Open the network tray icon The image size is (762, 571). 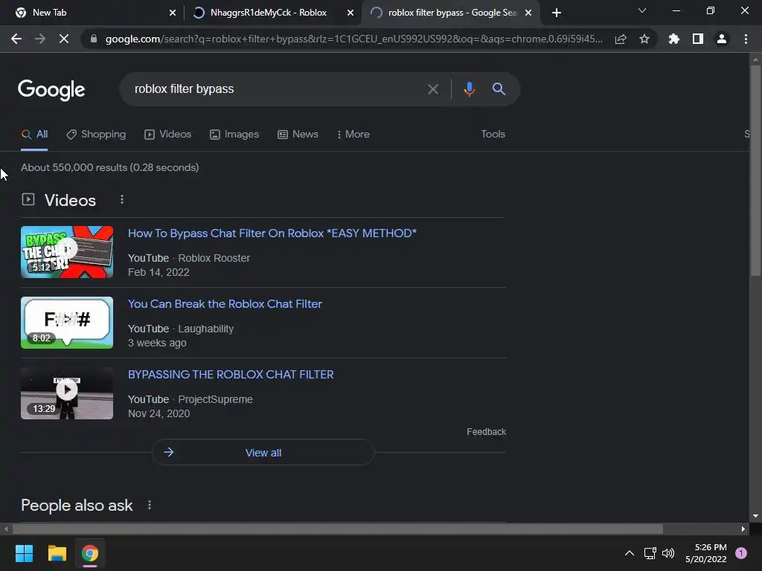650,553
